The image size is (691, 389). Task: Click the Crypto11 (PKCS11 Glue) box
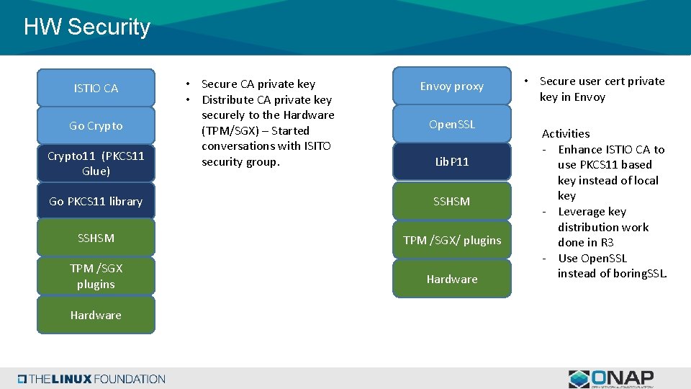pyautogui.click(x=96, y=164)
